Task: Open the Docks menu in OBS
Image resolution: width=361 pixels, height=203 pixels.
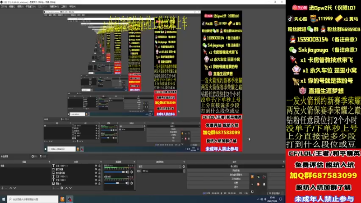Action: tap(30, 7)
